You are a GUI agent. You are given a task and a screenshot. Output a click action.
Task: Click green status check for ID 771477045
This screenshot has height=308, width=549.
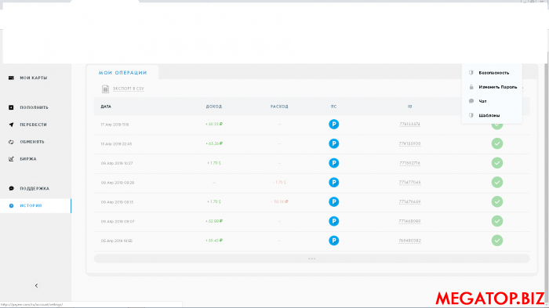[x=496, y=183]
